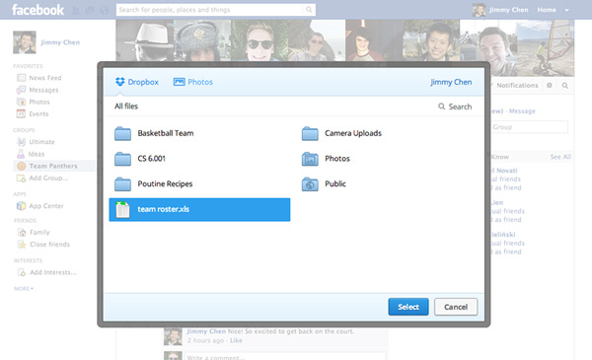Click All files breadcrumb label
Screen dimensions: 592x360
(x=126, y=107)
